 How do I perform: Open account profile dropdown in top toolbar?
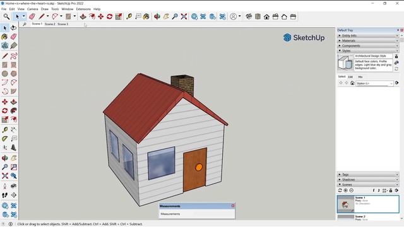240,16
